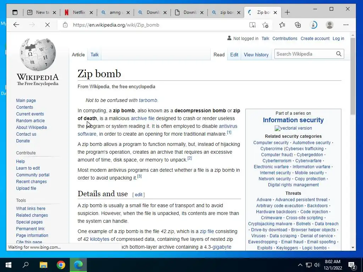Click Microsoft Edge taskbar icon
Image resolution: width=363 pixels, height=272 pixels.
click(x=78, y=265)
